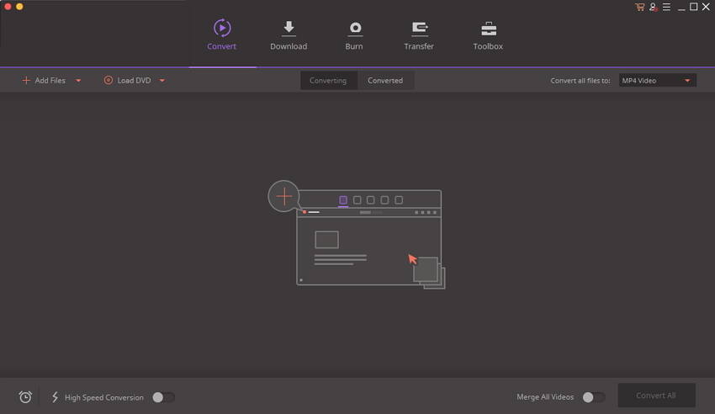Click the yellow macOS minimize dot
The height and width of the screenshot is (414, 715).
[19, 7]
